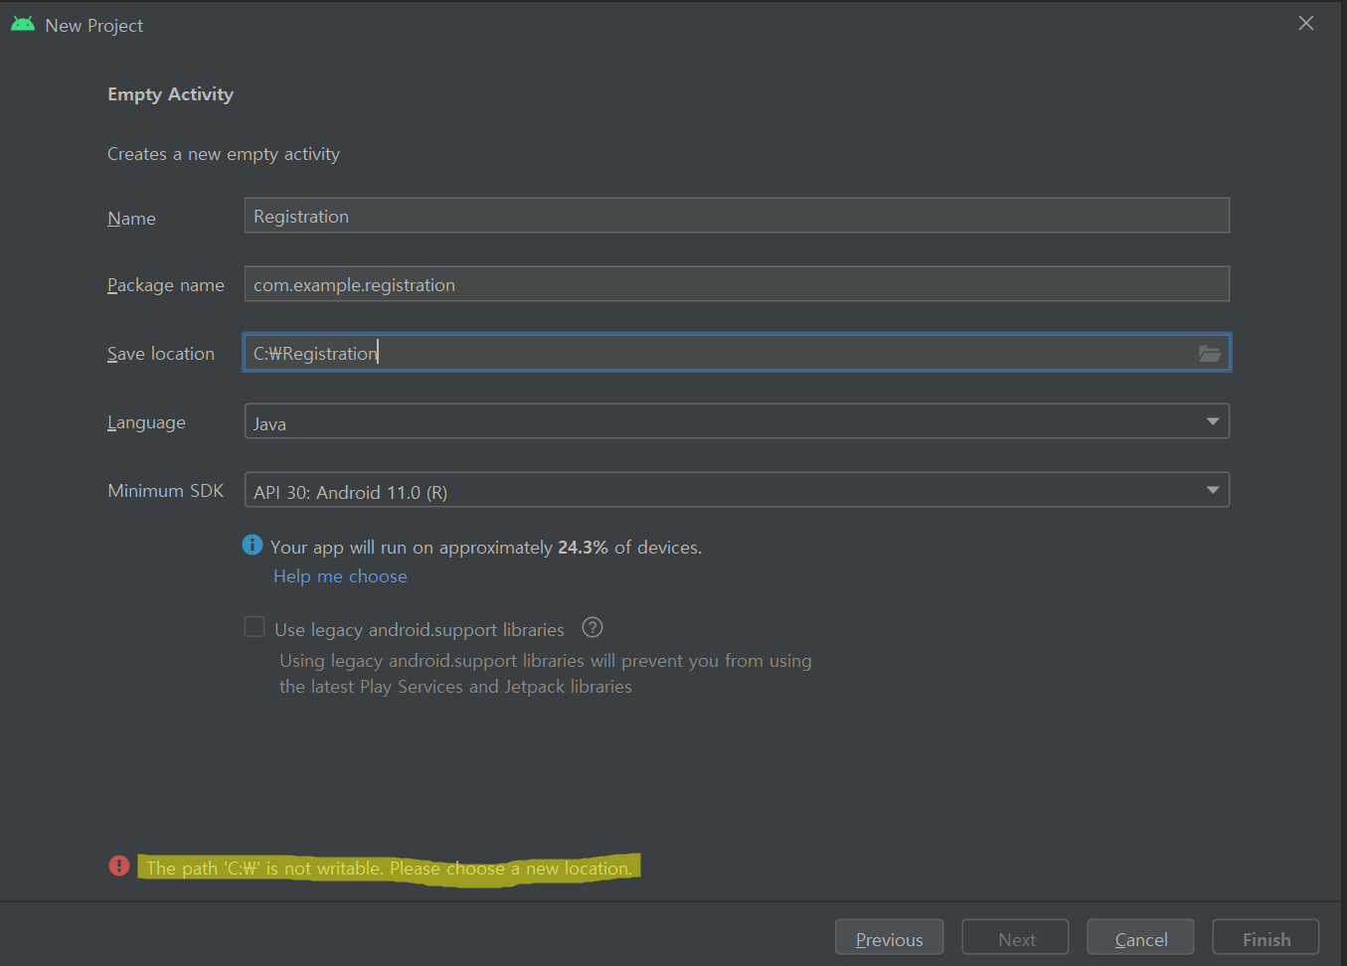Expand the Minimum SDK API 30 dropdown
Image resolution: width=1347 pixels, height=966 pixels.
click(736, 490)
